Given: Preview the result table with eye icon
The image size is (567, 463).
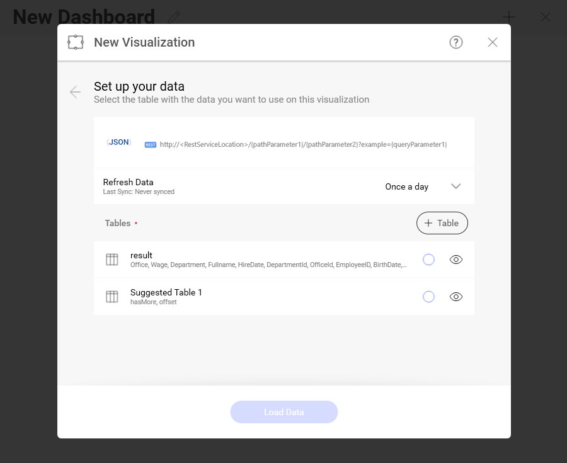Looking at the screenshot, I should coord(456,260).
